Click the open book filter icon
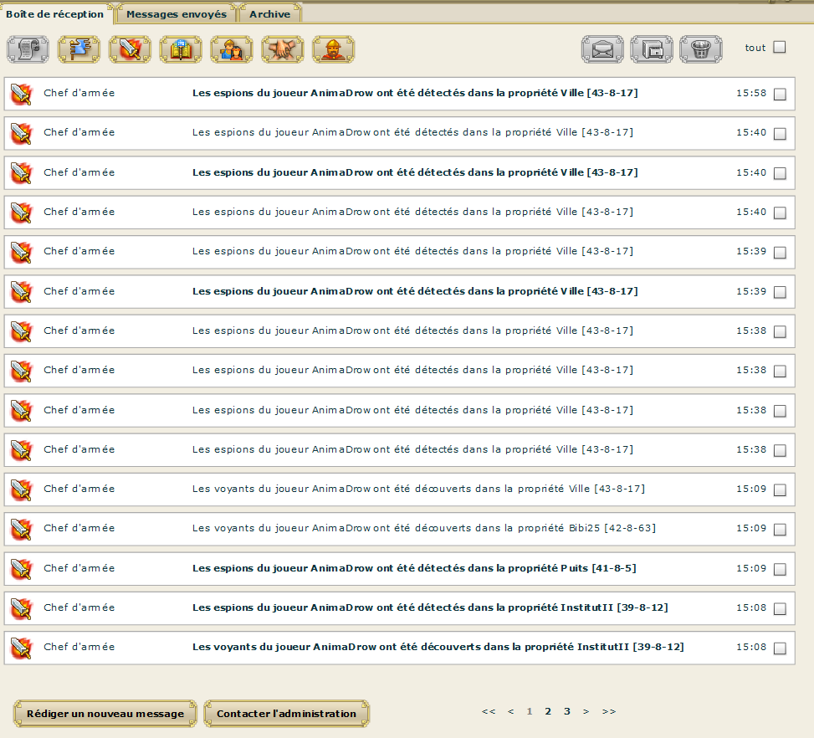Viewport: 814px width, 738px height. [x=181, y=49]
